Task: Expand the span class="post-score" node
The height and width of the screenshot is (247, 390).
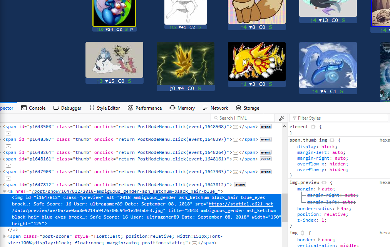Action: point(4,236)
